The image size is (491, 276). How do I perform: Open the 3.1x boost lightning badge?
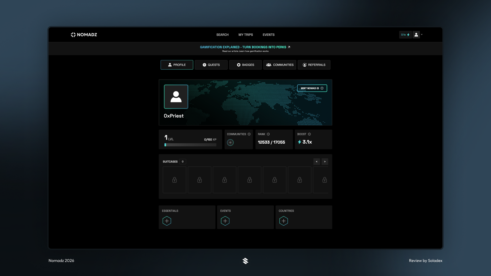pyautogui.click(x=405, y=35)
